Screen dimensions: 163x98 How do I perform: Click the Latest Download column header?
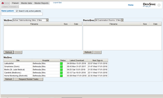click(77, 60)
